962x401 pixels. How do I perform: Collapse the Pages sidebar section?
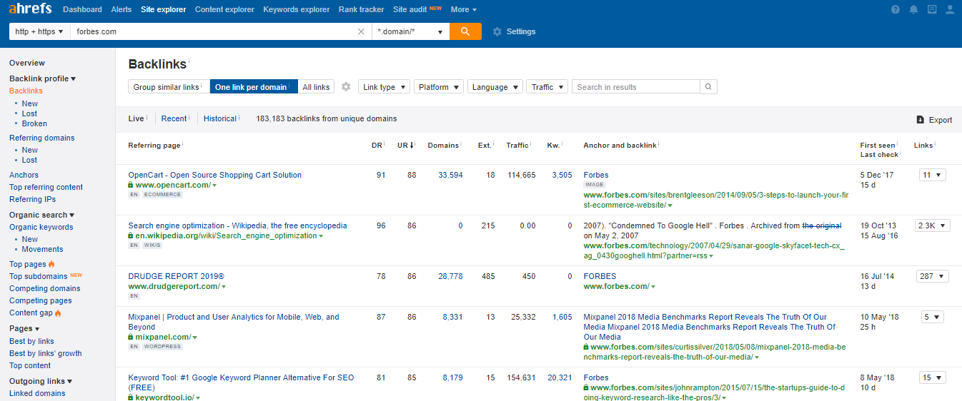click(x=24, y=328)
